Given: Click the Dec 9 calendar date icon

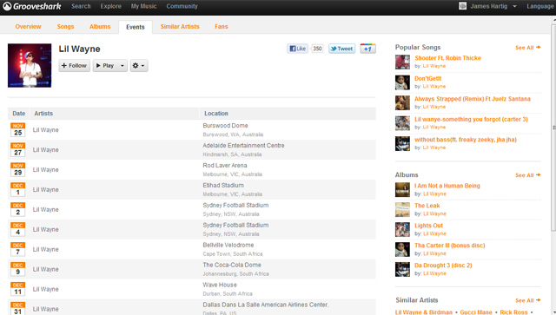Looking at the screenshot, I should [17, 269].
